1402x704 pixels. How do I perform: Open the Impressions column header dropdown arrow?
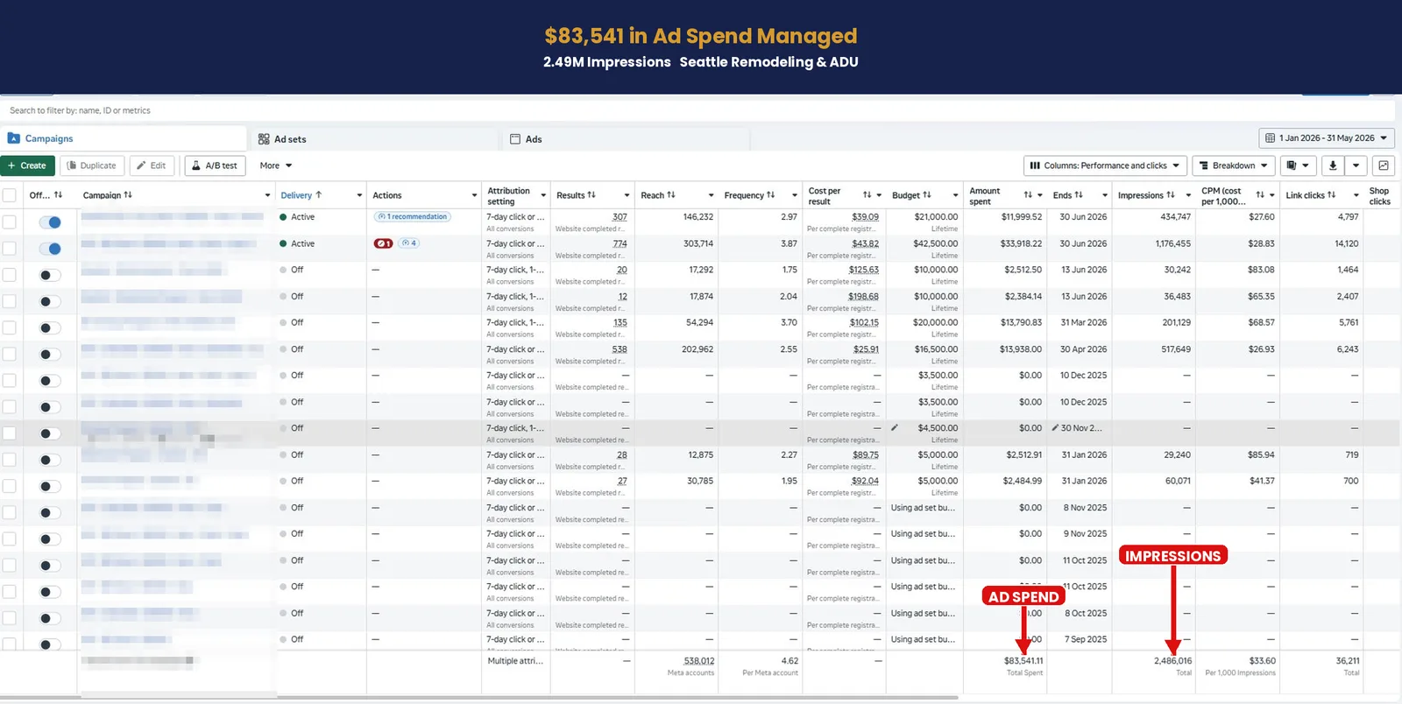pos(1188,195)
